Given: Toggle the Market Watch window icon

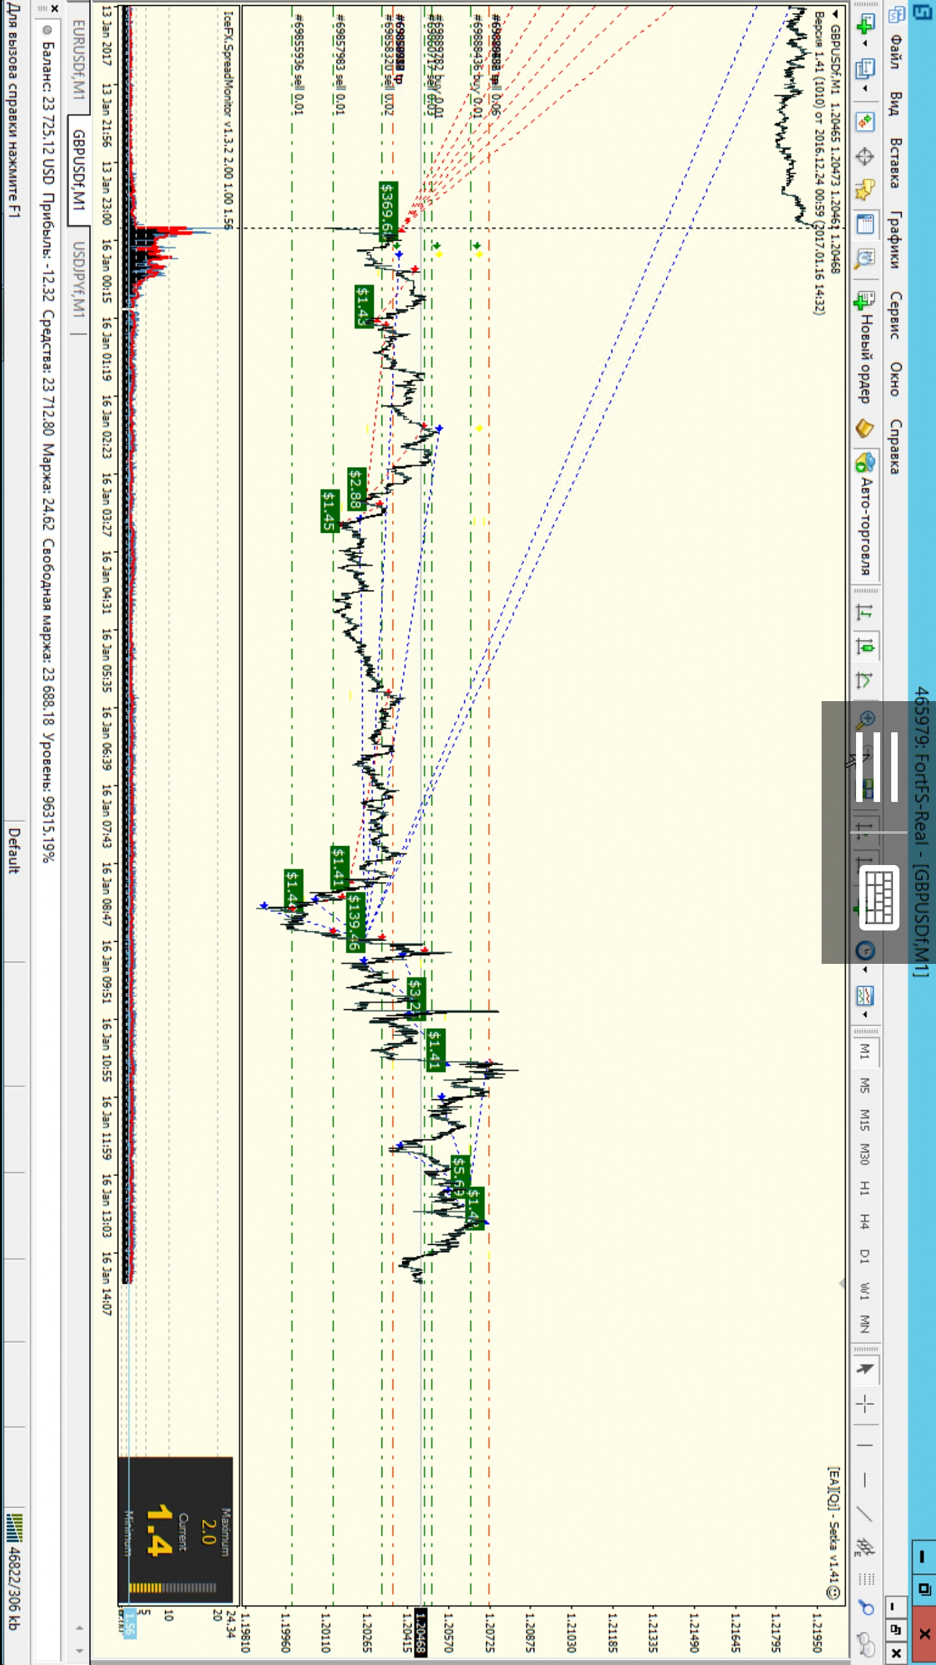Looking at the screenshot, I should click(x=865, y=122).
